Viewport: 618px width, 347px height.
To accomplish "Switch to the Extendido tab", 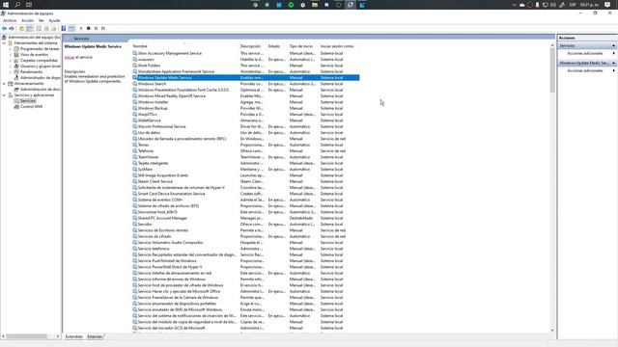I will 74,336.
